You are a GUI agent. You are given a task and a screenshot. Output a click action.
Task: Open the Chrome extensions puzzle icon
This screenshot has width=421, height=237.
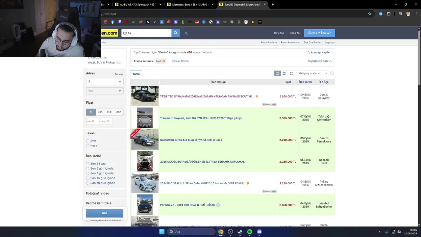389,14
